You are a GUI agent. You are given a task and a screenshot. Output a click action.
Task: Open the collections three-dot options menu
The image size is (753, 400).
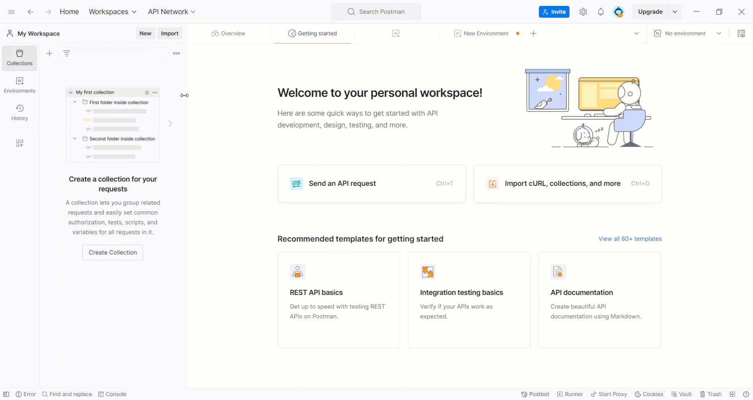176,53
